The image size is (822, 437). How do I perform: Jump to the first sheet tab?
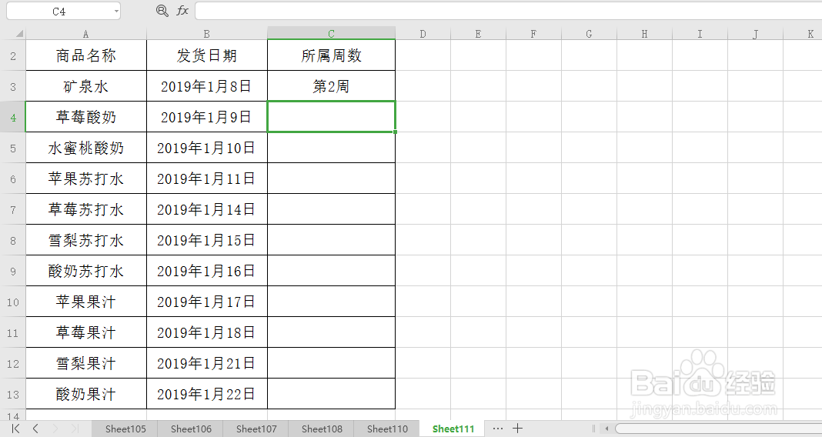pyautogui.click(x=15, y=429)
